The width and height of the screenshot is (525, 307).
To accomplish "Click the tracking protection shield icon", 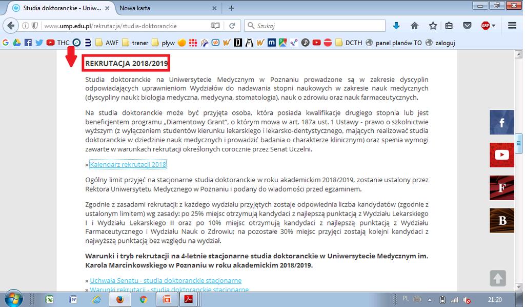I will coord(34,26).
